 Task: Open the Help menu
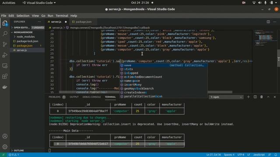coord(73,16)
